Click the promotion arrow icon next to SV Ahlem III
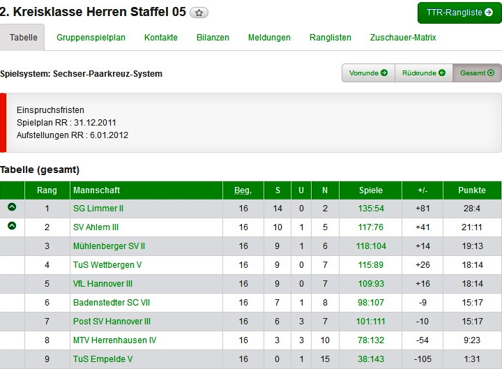This screenshot has height=369, width=502. tap(12, 226)
